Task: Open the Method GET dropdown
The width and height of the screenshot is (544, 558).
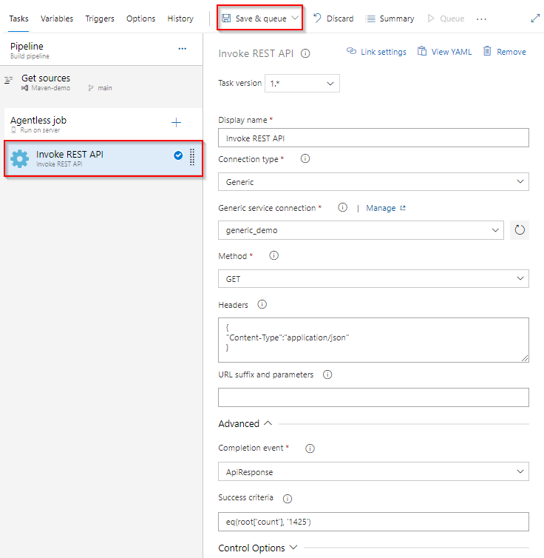Action: point(373,279)
